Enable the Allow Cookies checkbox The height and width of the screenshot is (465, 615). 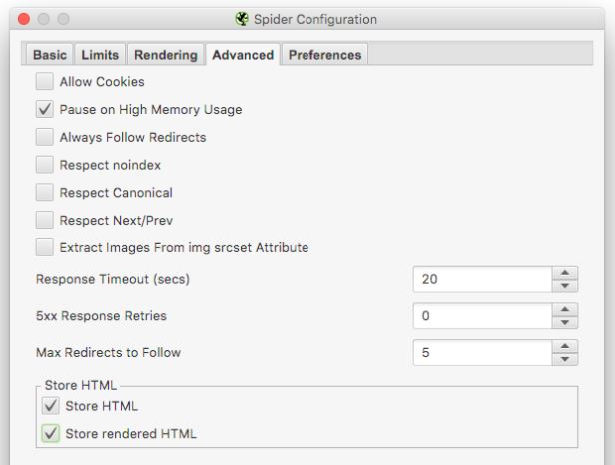point(44,81)
